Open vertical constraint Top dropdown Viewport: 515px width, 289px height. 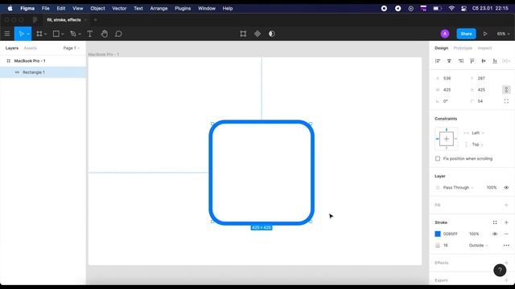point(477,144)
